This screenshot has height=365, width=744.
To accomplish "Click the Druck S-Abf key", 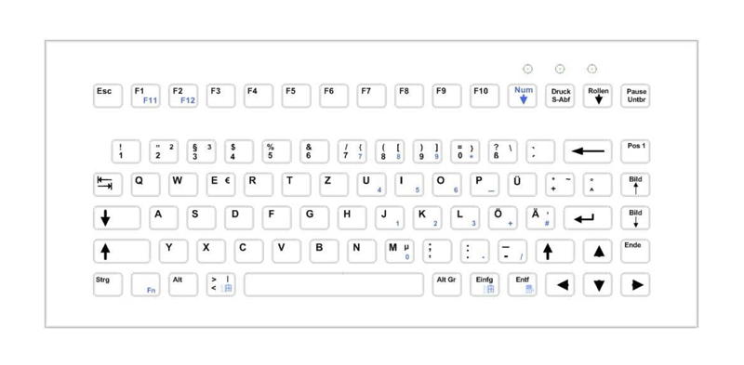I will click(560, 96).
